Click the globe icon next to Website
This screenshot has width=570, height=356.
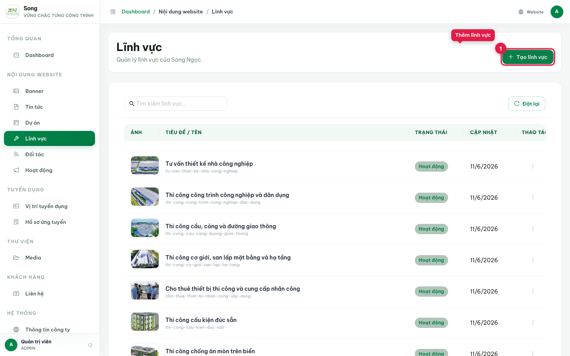click(521, 12)
